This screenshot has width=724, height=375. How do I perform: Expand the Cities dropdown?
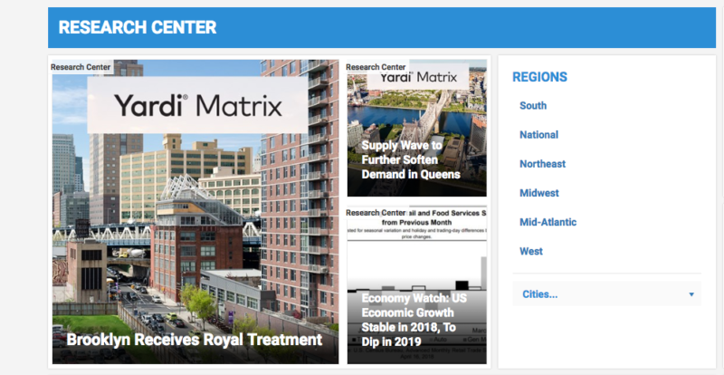point(606,294)
